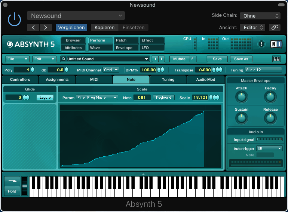
Task: Open the Envelope window tab
Action: coord(126,48)
